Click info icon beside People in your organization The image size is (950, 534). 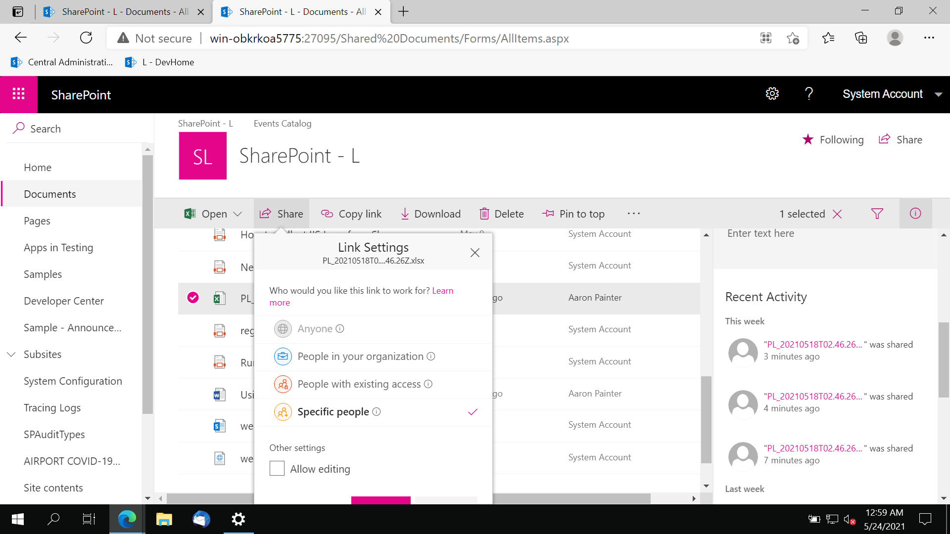coord(431,356)
